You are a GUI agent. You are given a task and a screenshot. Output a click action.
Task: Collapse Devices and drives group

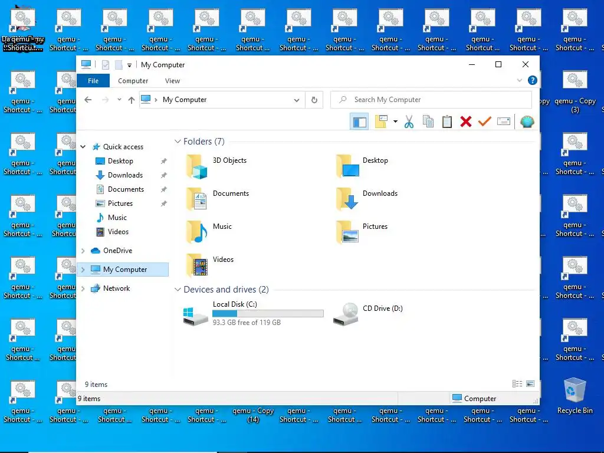tap(178, 289)
